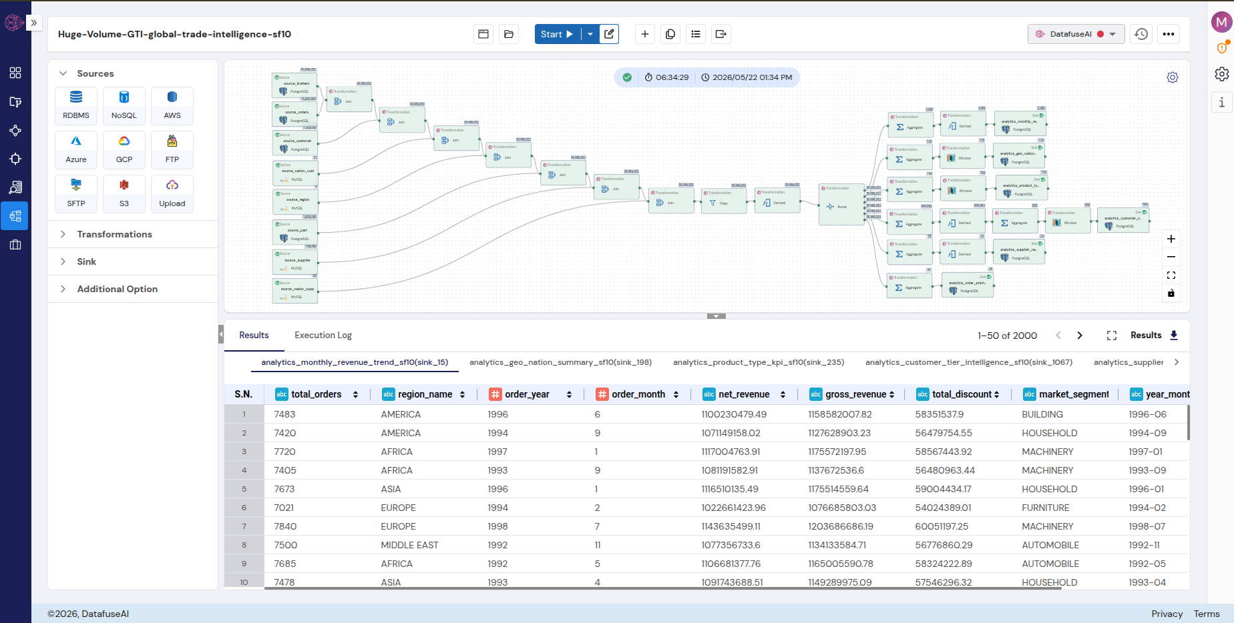Expand the Transformations section

tap(63, 234)
